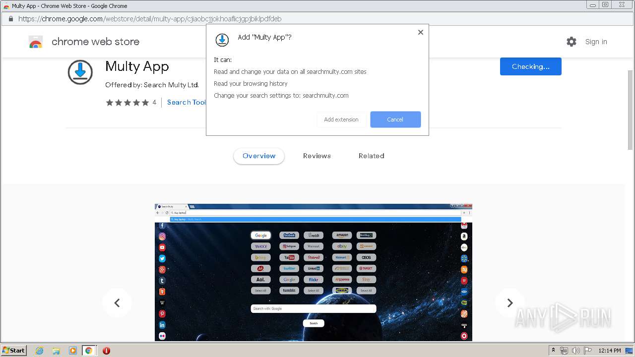Viewport: 635px width, 357px height.
Task: Open Windows Explorer folder in taskbar
Action: [56, 351]
